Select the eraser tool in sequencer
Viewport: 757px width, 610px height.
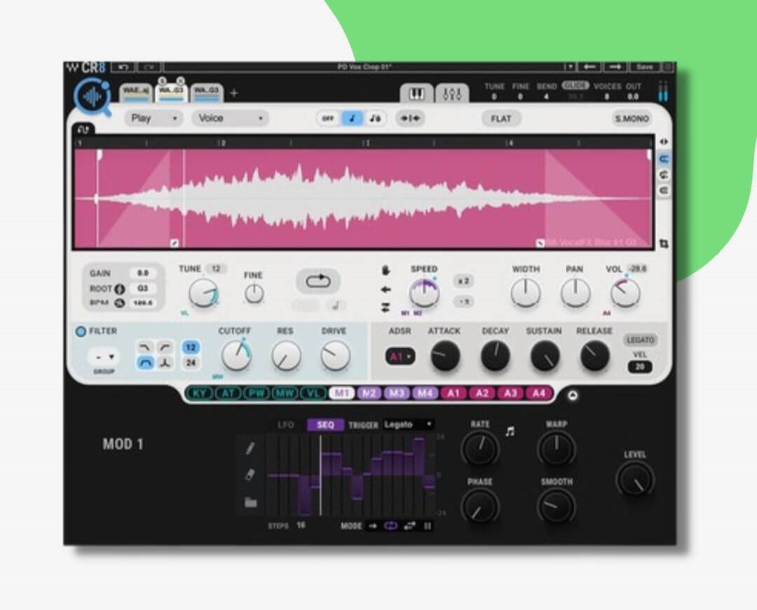coord(250,476)
